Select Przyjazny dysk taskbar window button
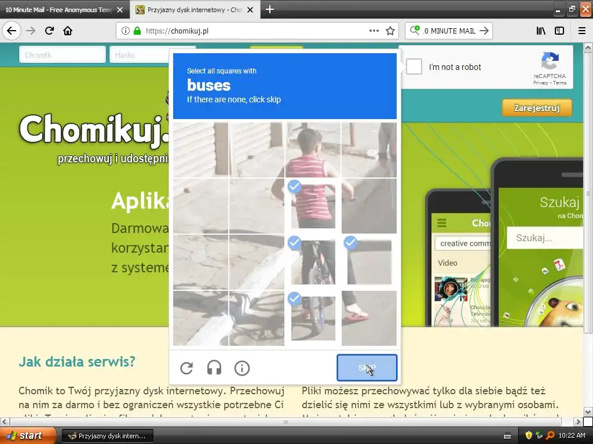This screenshot has height=444, width=593. click(x=107, y=436)
